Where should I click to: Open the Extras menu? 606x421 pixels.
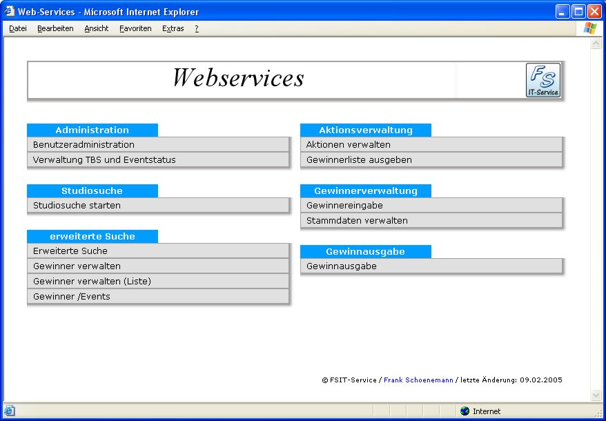click(173, 28)
